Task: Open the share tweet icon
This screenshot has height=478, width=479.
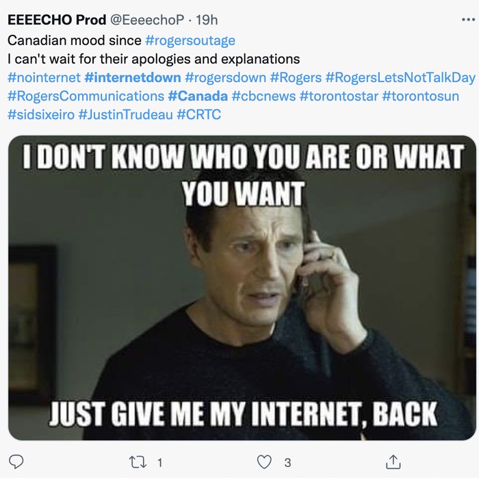Action: click(x=393, y=462)
